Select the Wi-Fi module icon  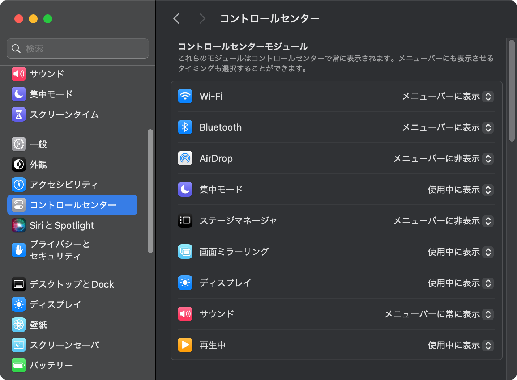click(185, 96)
